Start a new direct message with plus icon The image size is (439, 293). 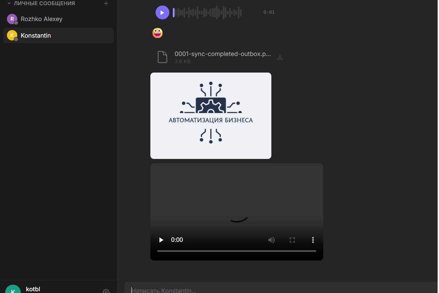pyautogui.click(x=106, y=3)
